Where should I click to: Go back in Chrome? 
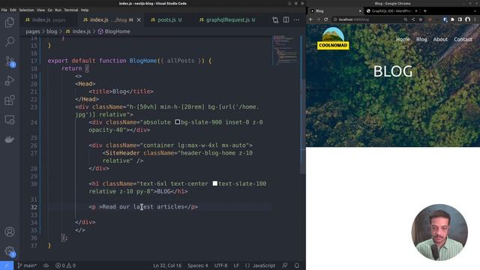[x=310, y=19]
